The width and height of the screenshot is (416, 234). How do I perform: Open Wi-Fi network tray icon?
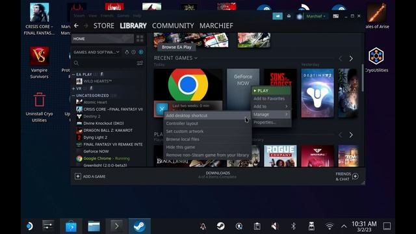click(x=330, y=226)
